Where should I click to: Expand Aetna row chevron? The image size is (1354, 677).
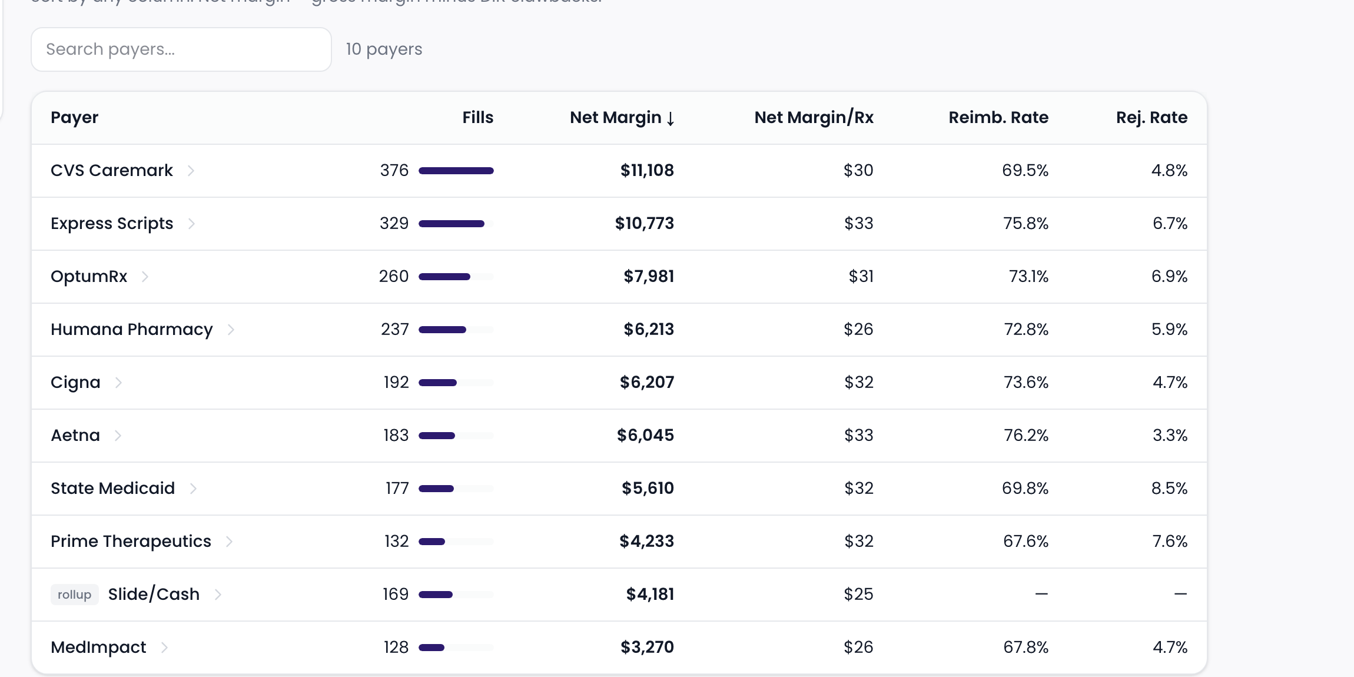[118, 436]
